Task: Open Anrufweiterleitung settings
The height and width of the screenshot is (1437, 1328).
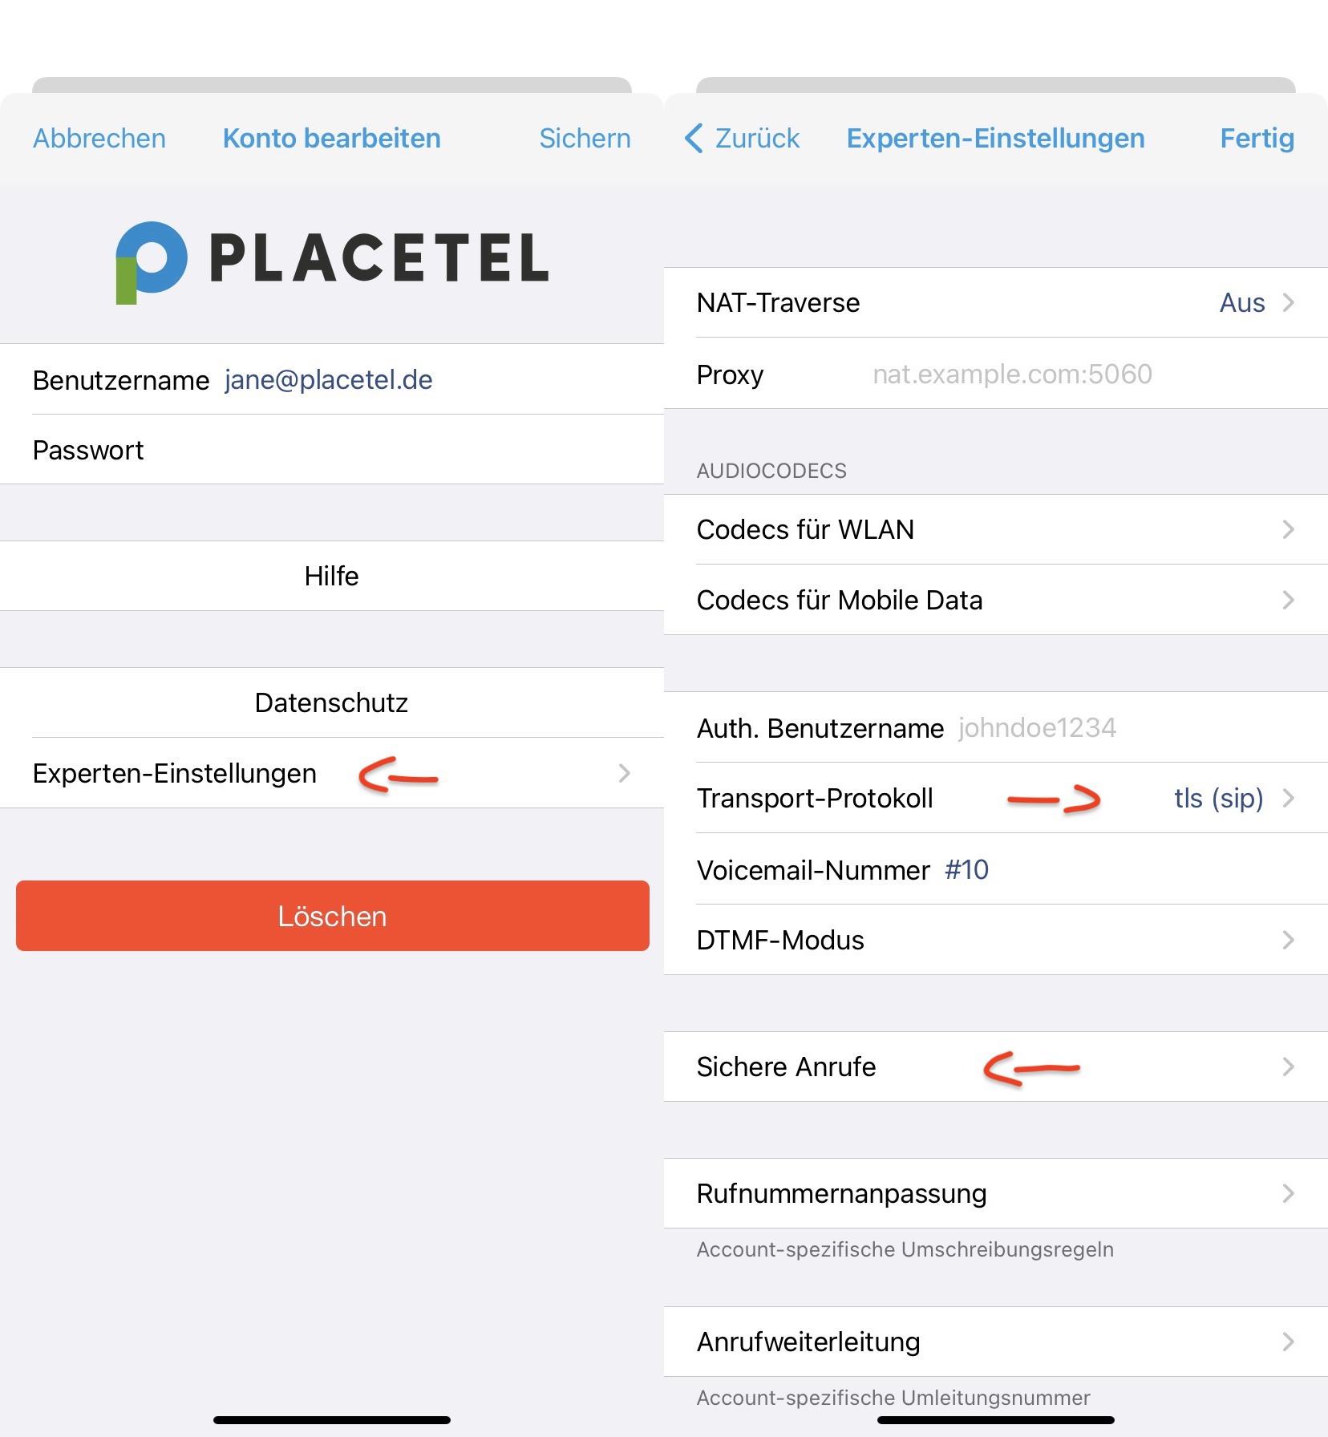Action: [996, 1342]
